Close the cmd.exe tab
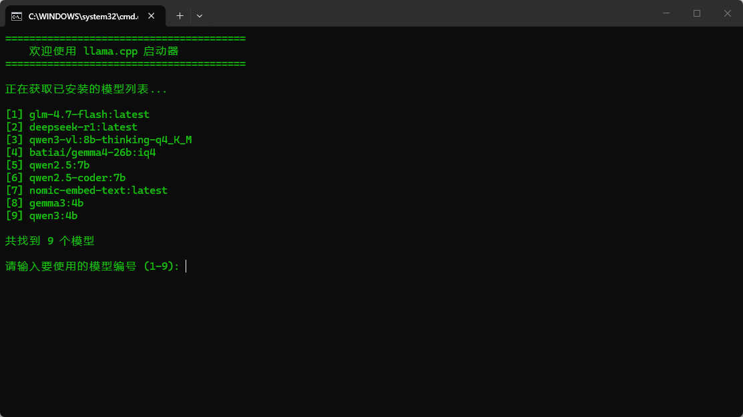 pos(151,16)
